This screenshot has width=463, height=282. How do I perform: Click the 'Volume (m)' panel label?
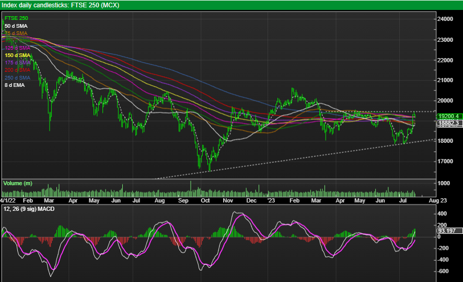(x=18, y=183)
